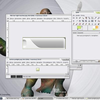The height and width of the screenshot is (100, 100).
Task: Select the Smudge tool
Action: (x=95, y=24)
